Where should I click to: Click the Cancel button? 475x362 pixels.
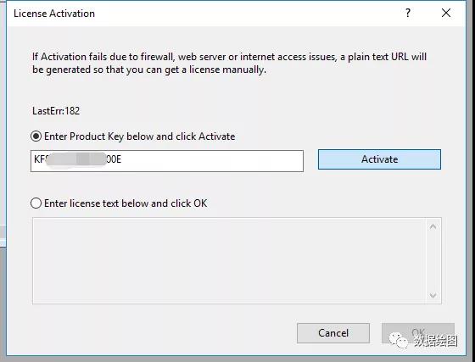coord(333,333)
